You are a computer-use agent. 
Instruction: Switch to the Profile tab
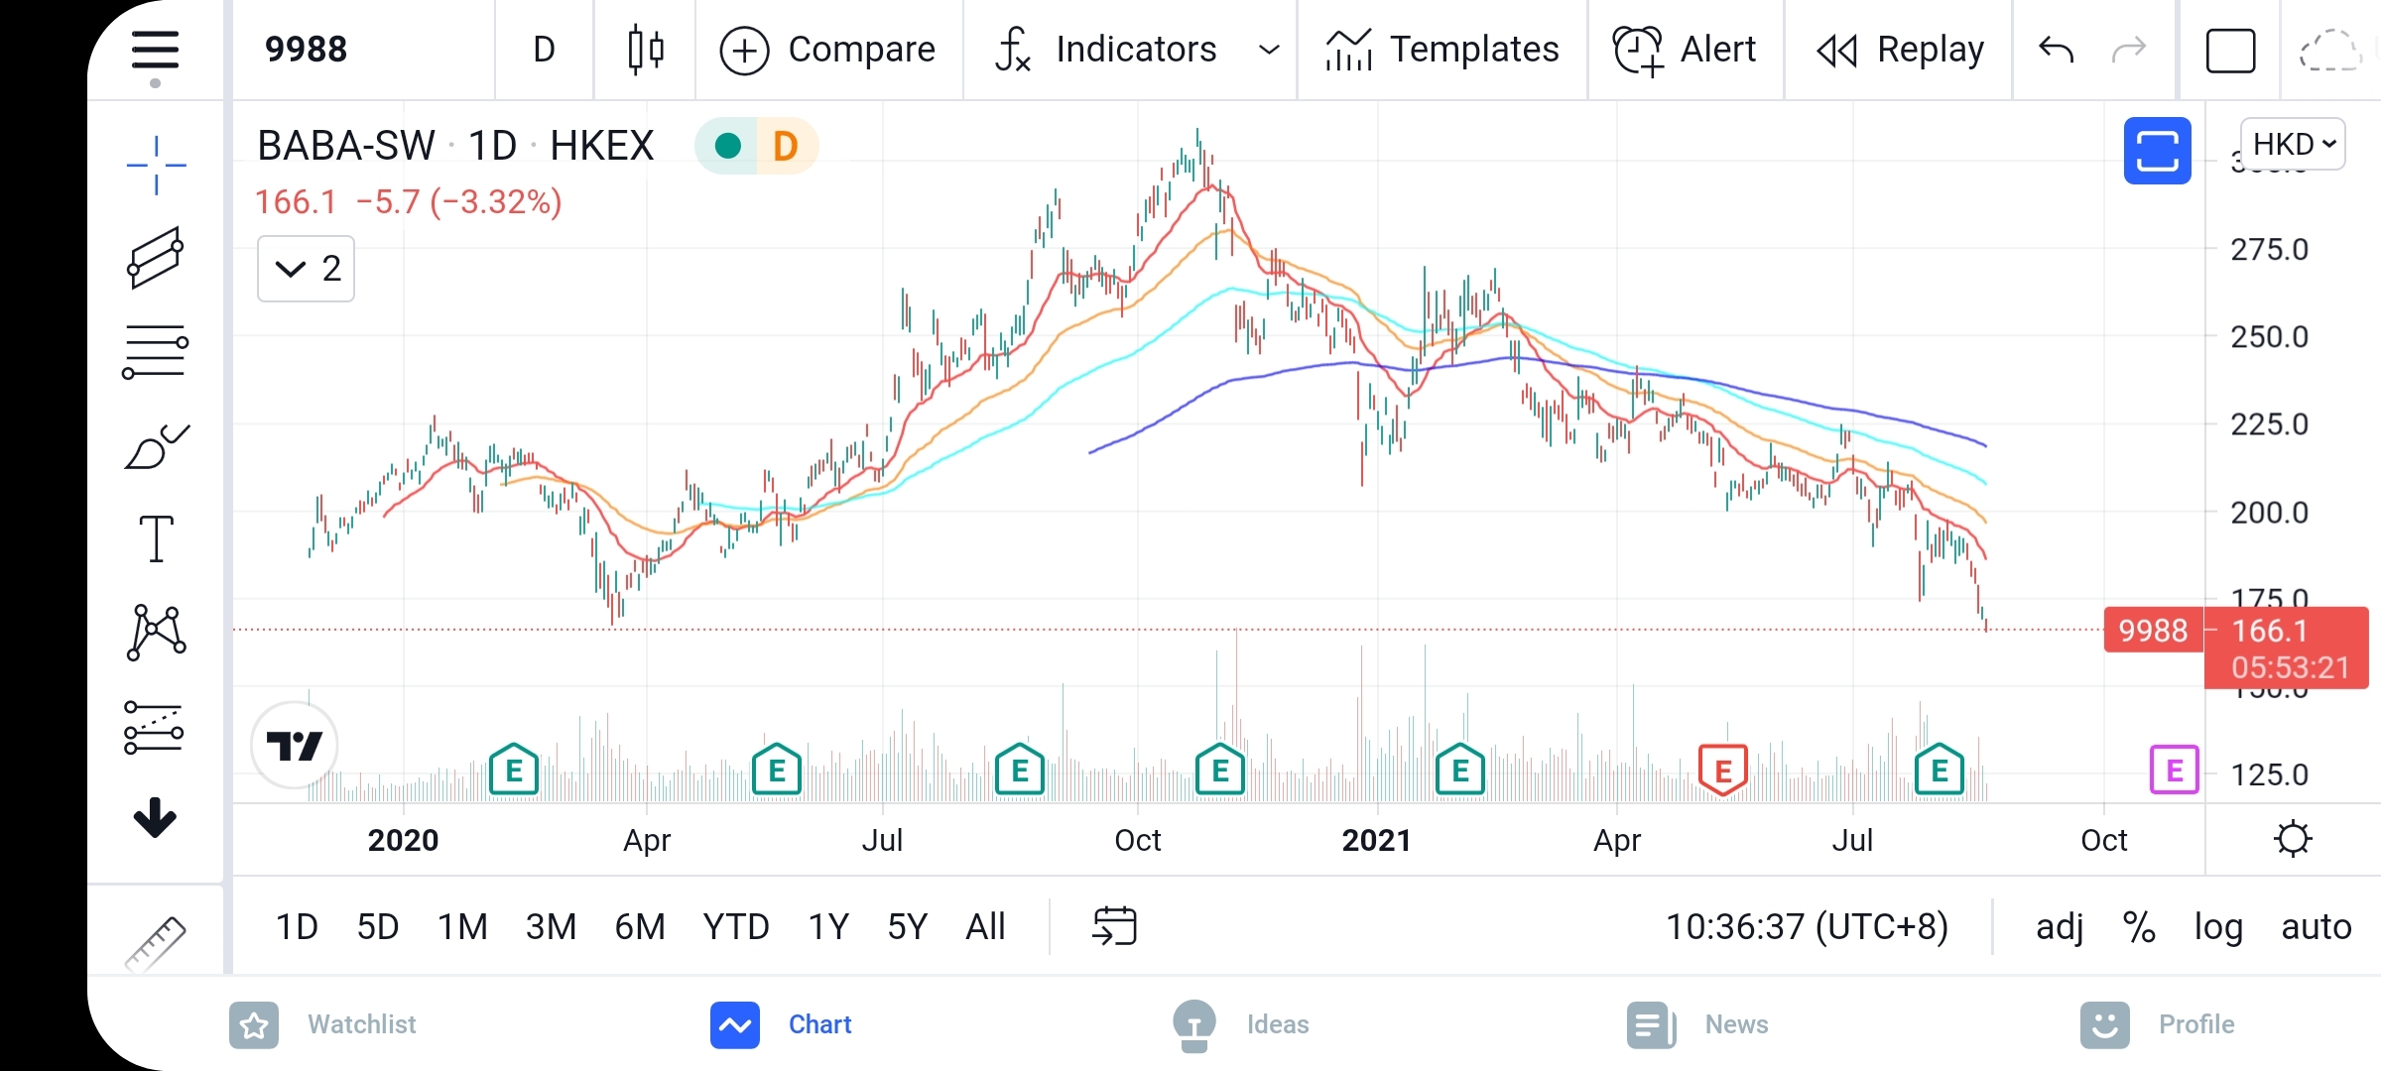2158,1025
